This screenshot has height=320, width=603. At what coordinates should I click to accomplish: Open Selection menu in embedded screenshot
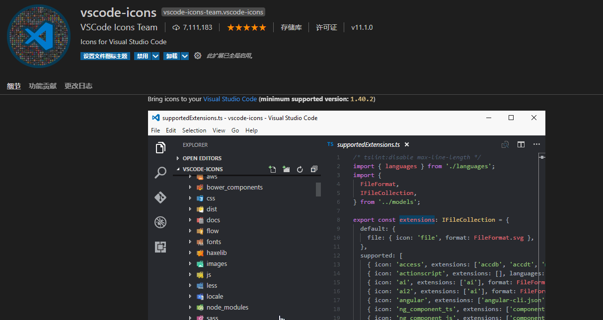tap(194, 130)
